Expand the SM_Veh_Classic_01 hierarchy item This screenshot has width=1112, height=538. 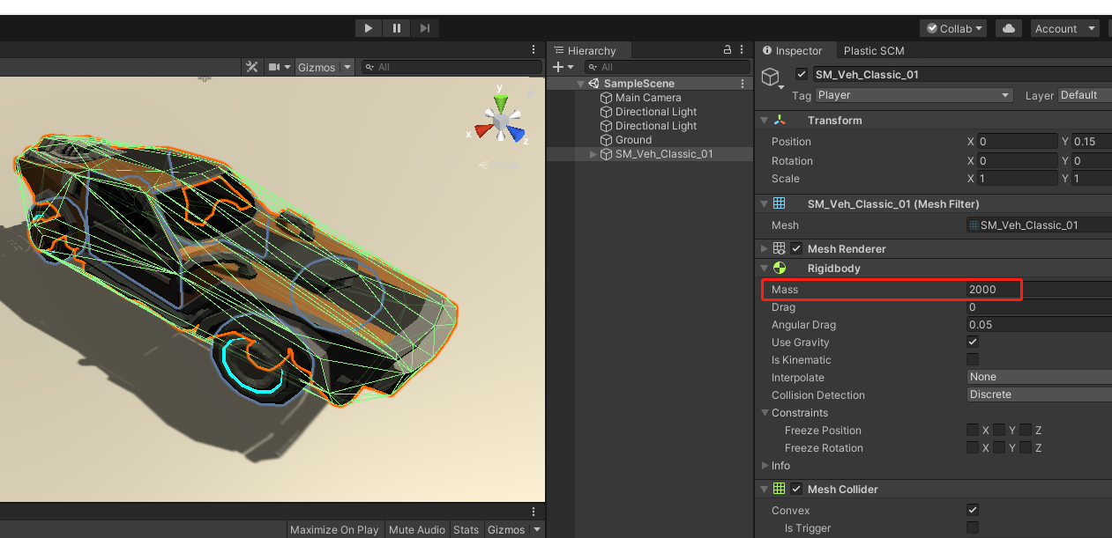point(593,154)
